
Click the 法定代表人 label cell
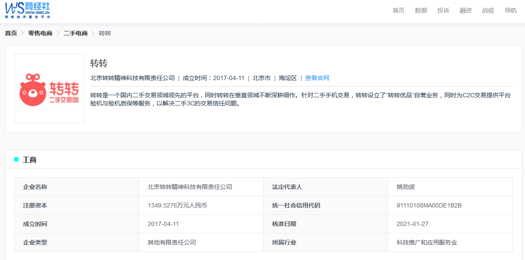(326, 187)
